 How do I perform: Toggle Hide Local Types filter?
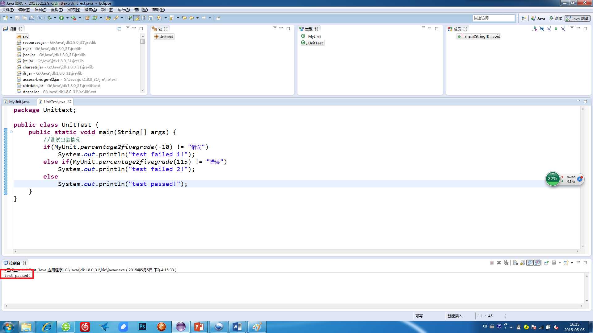563,29
